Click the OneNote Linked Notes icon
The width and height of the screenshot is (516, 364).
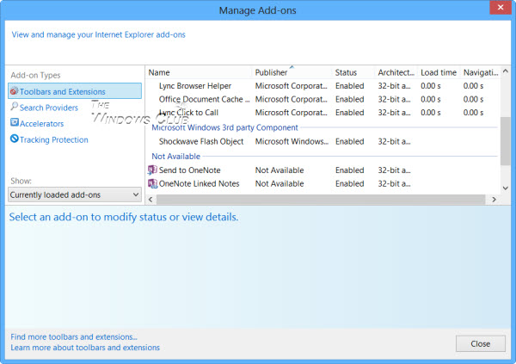coord(152,183)
